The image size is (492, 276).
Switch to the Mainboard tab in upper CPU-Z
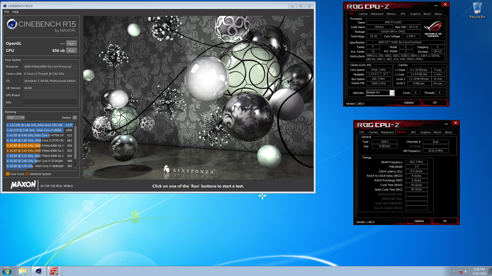click(377, 14)
